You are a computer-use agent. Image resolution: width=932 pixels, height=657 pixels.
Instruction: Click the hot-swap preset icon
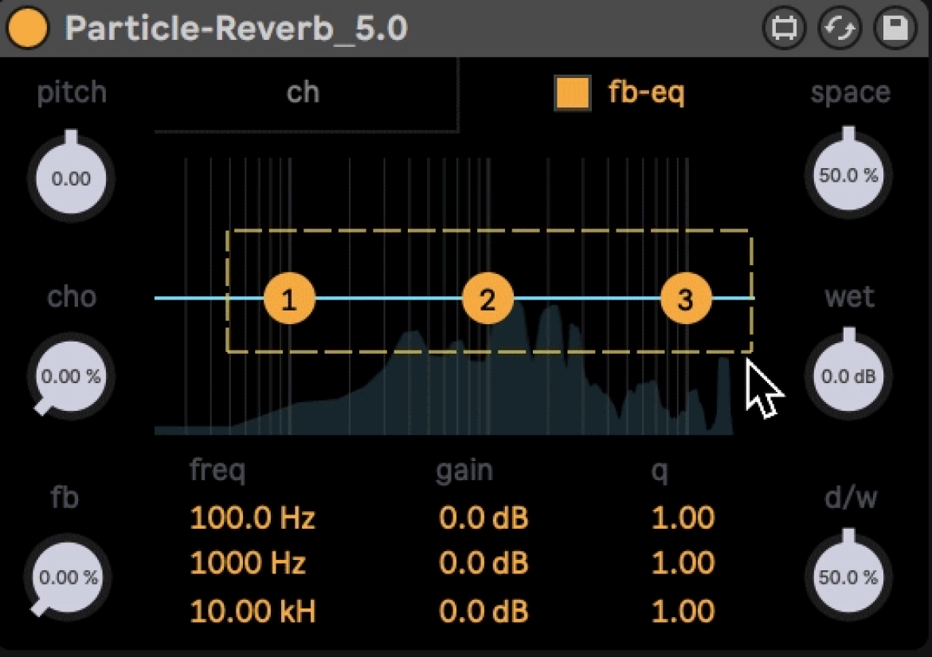click(840, 27)
